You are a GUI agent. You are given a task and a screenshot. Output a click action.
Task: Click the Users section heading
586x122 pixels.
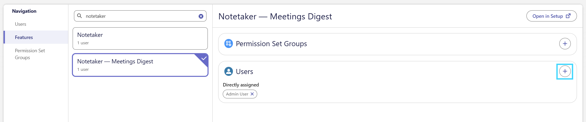pos(244,71)
